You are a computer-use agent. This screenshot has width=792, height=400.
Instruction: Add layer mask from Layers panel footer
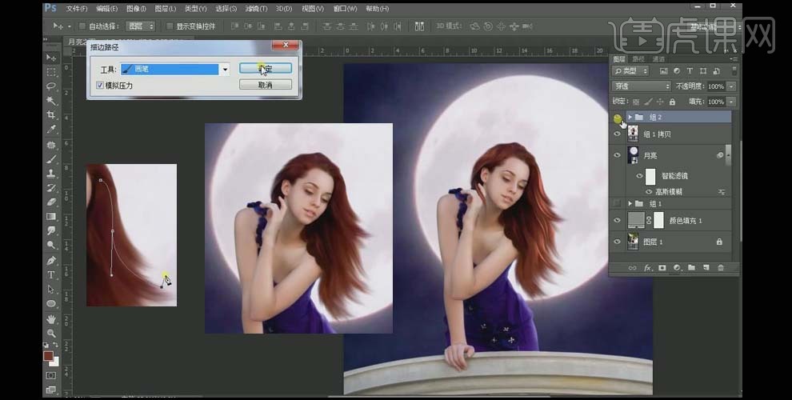(x=662, y=268)
